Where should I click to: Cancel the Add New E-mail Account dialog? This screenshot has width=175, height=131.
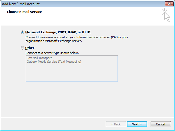point(161,124)
